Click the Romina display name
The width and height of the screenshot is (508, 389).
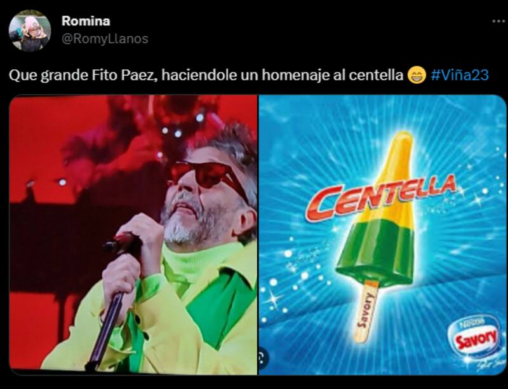(86, 21)
